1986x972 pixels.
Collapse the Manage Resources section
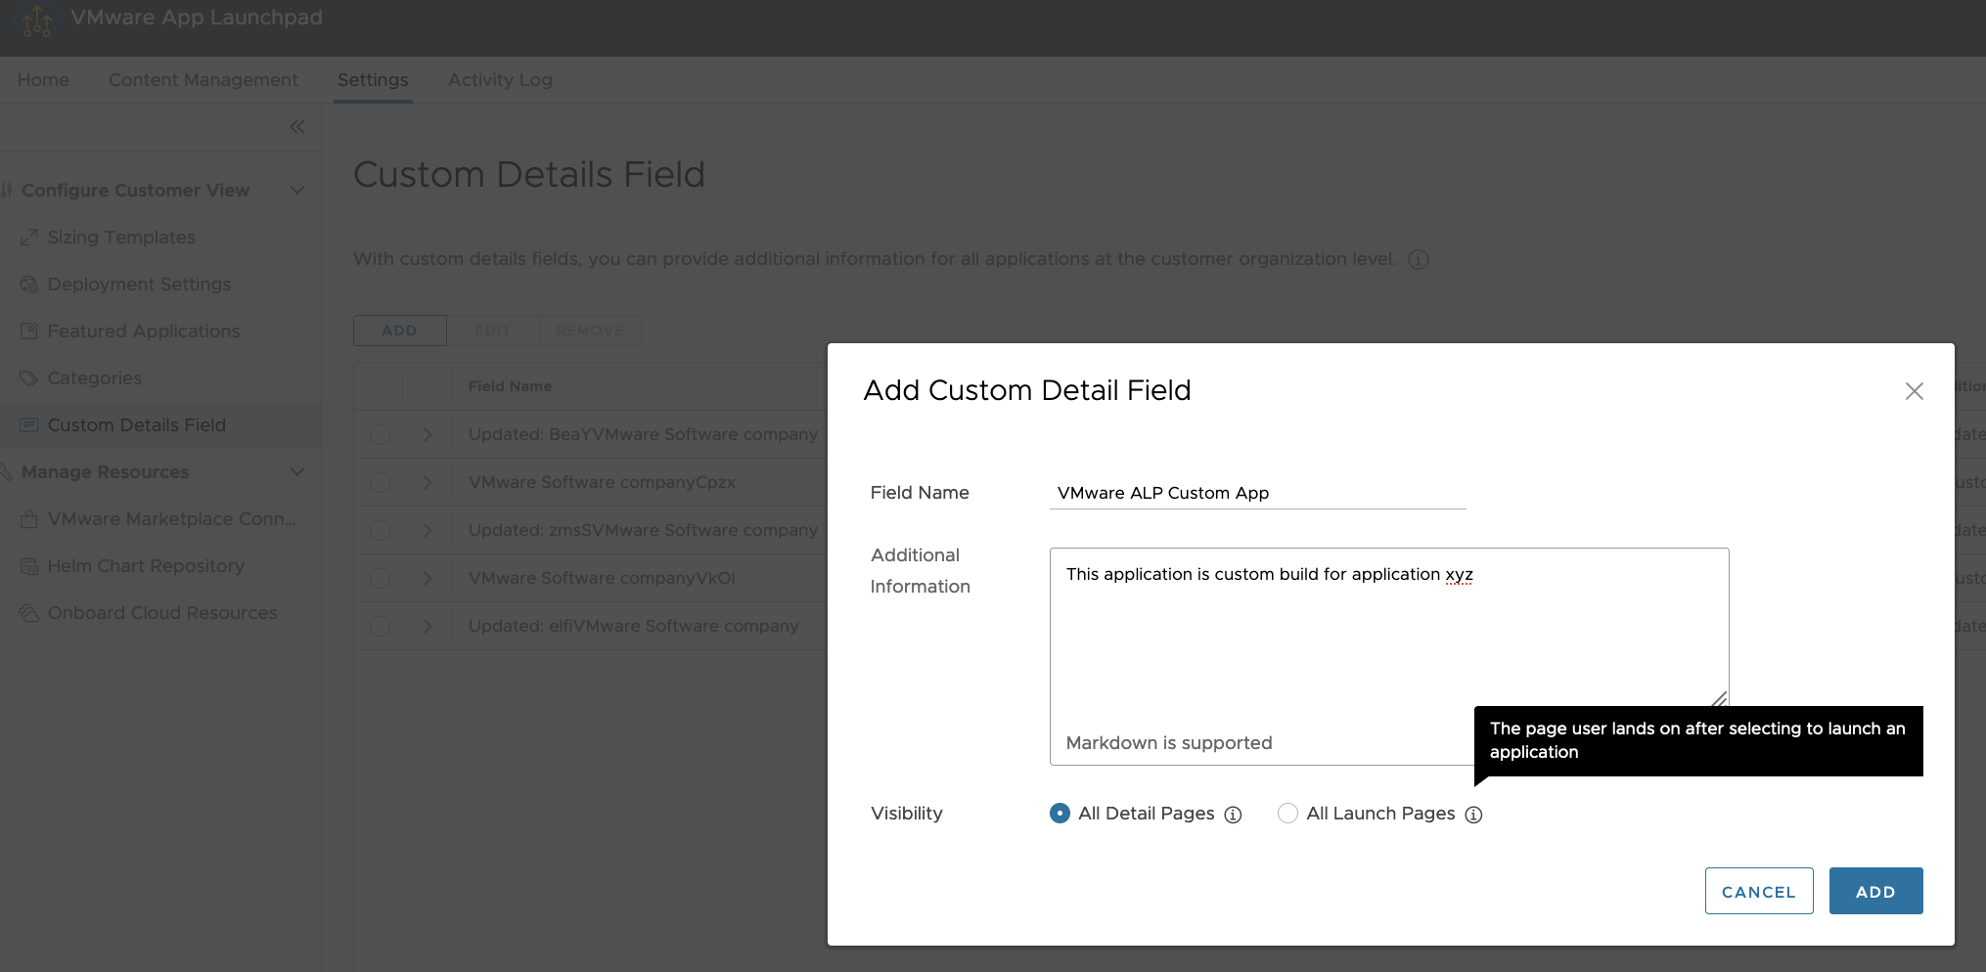(x=297, y=472)
